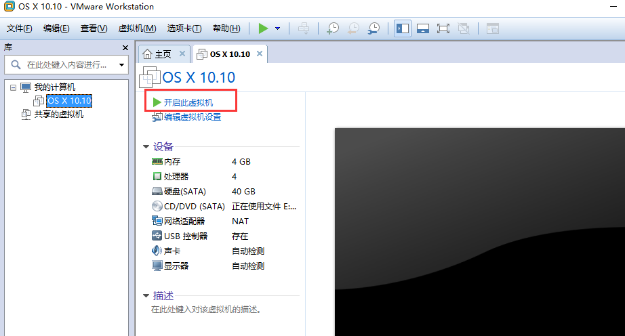Collapse the 设备 section
This screenshot has height=336, width=625.
(x=146, y=146)
